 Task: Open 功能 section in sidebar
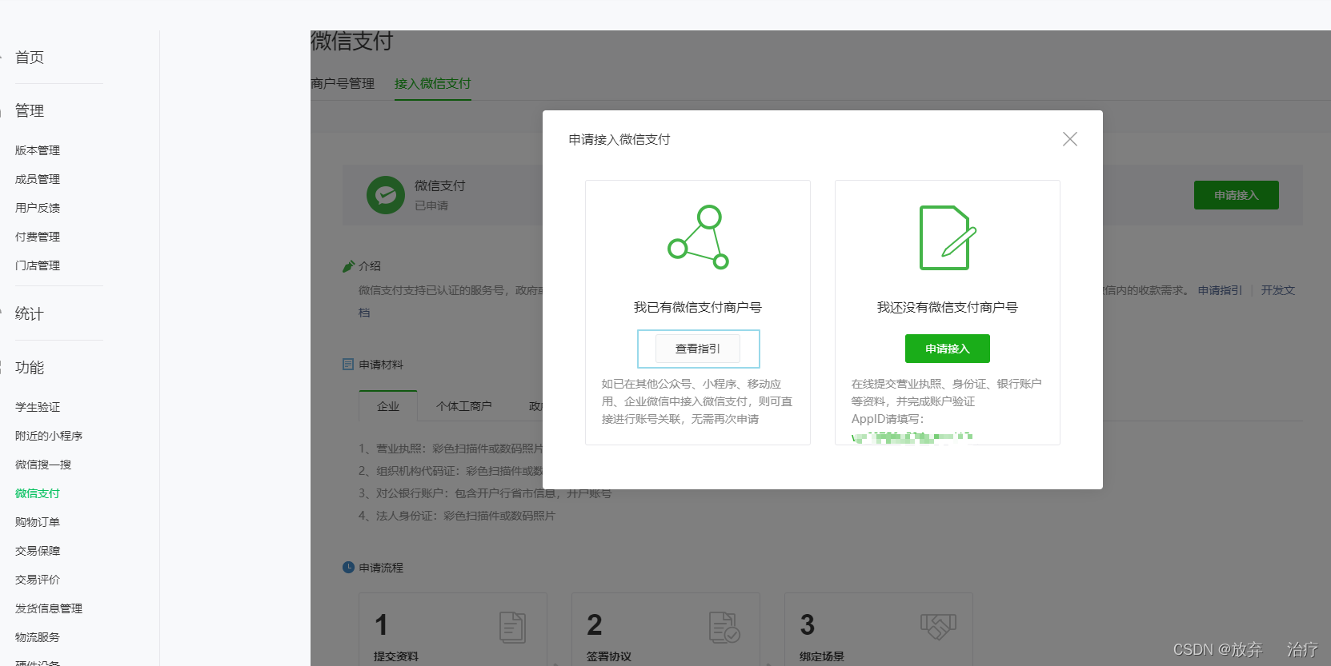coord(30,368)
